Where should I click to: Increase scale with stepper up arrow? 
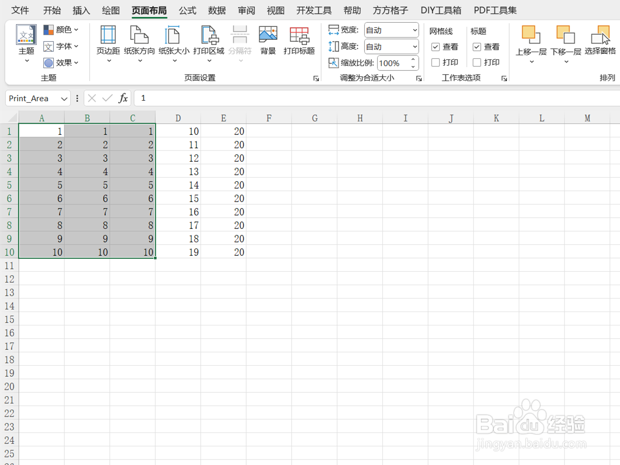pyautogui.click(x=413, y=60)
